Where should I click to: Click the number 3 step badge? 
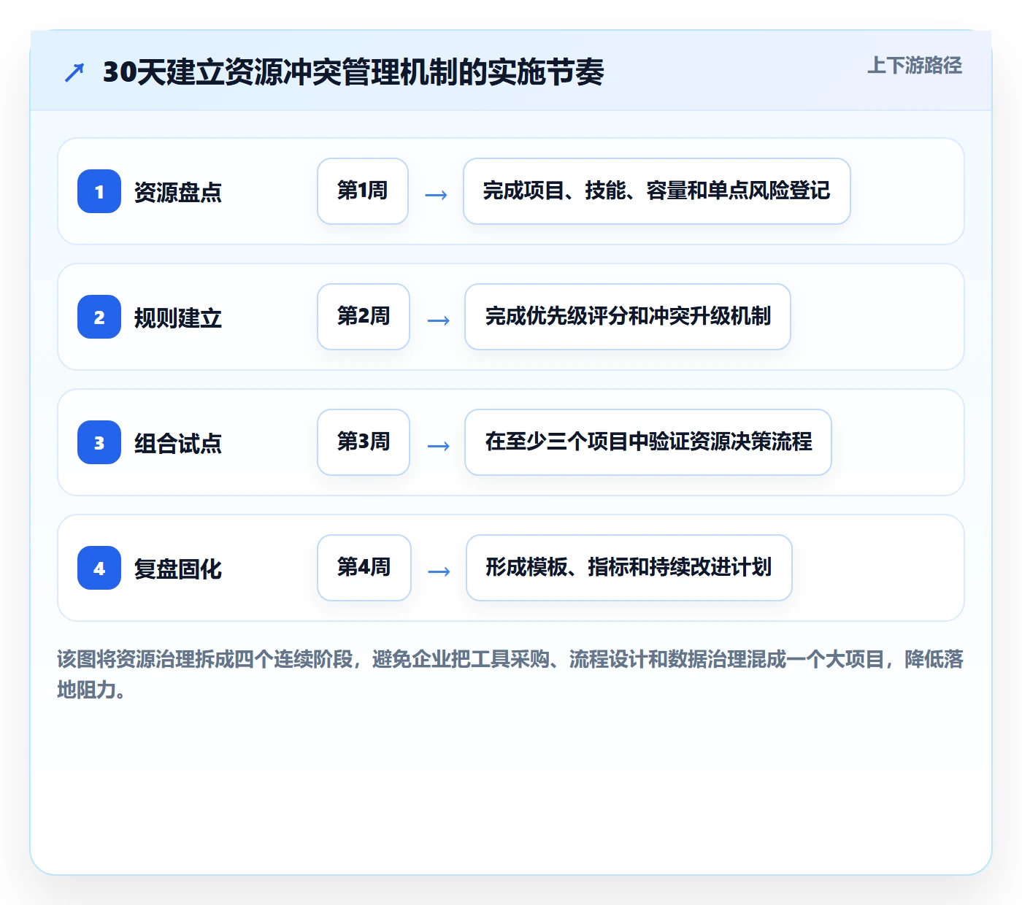(x=99, y=442)
